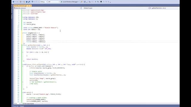This screenshot has width=191, height=107.
Task: Open the (Global Scope) navigation dropdown
Action: point(115,8)
